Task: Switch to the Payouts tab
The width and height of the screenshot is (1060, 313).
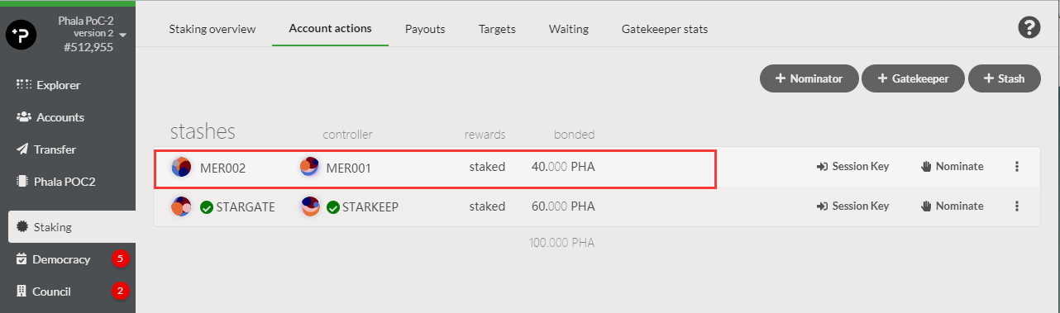Action: (x=425, y=29)
